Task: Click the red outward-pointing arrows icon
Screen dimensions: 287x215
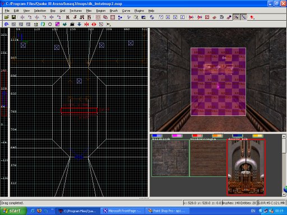Action: 94,24
